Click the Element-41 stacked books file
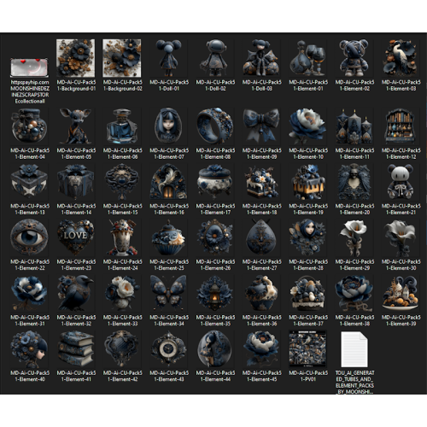 coord(76,348)
